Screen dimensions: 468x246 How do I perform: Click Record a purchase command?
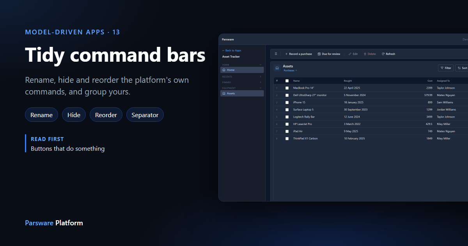[x=298, y=54]
